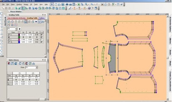172x102 pixels.
Task: Open the Grading menu in the menu bar
Action: [x=19, y=4]
